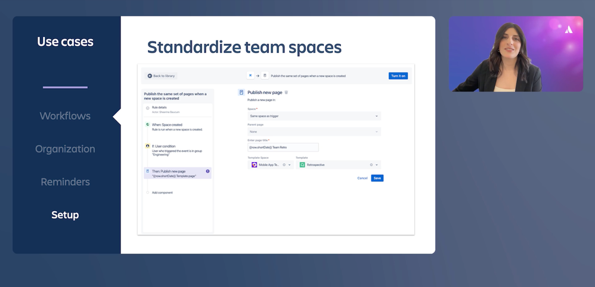The image size is (595, 287).
Task: Select Workflows in Use cases sidebar
Action: [65, 116]
